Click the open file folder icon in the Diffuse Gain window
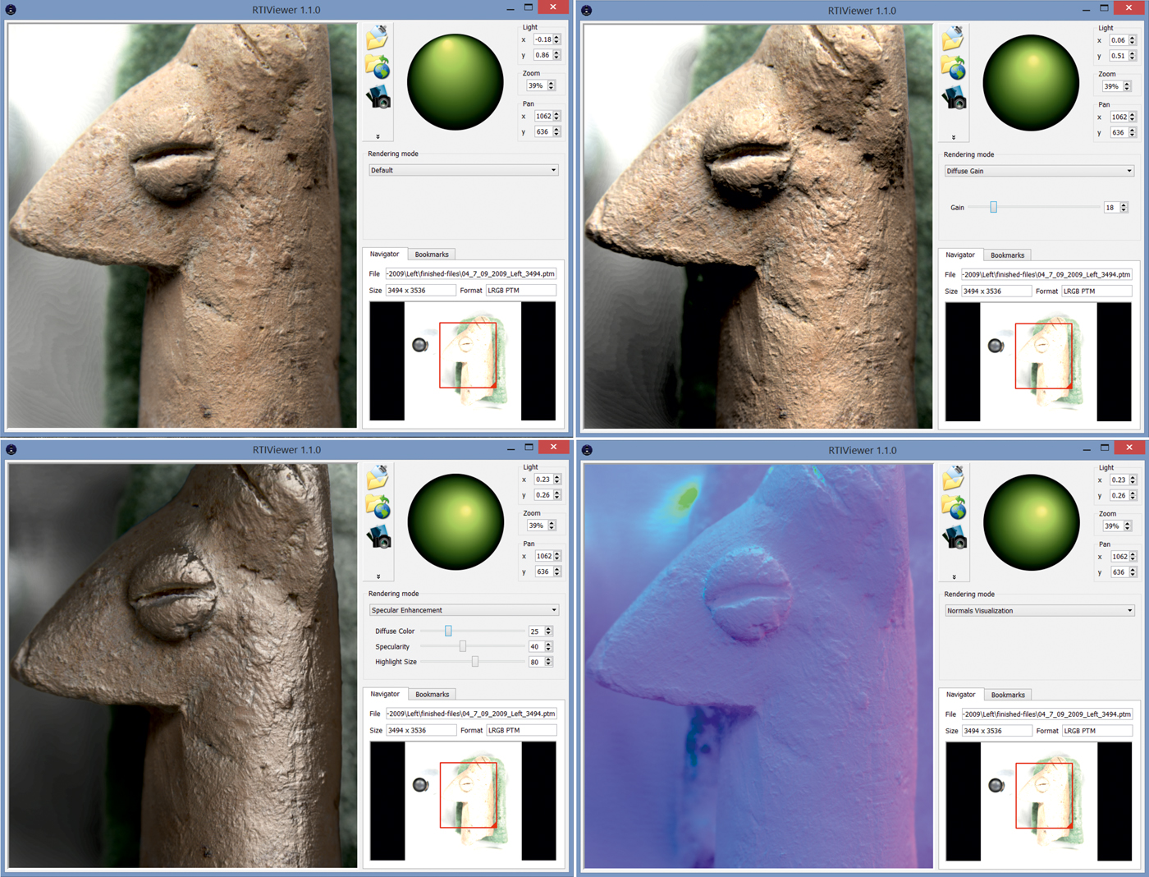1149x877 pixels. click(x=953, y=38)
